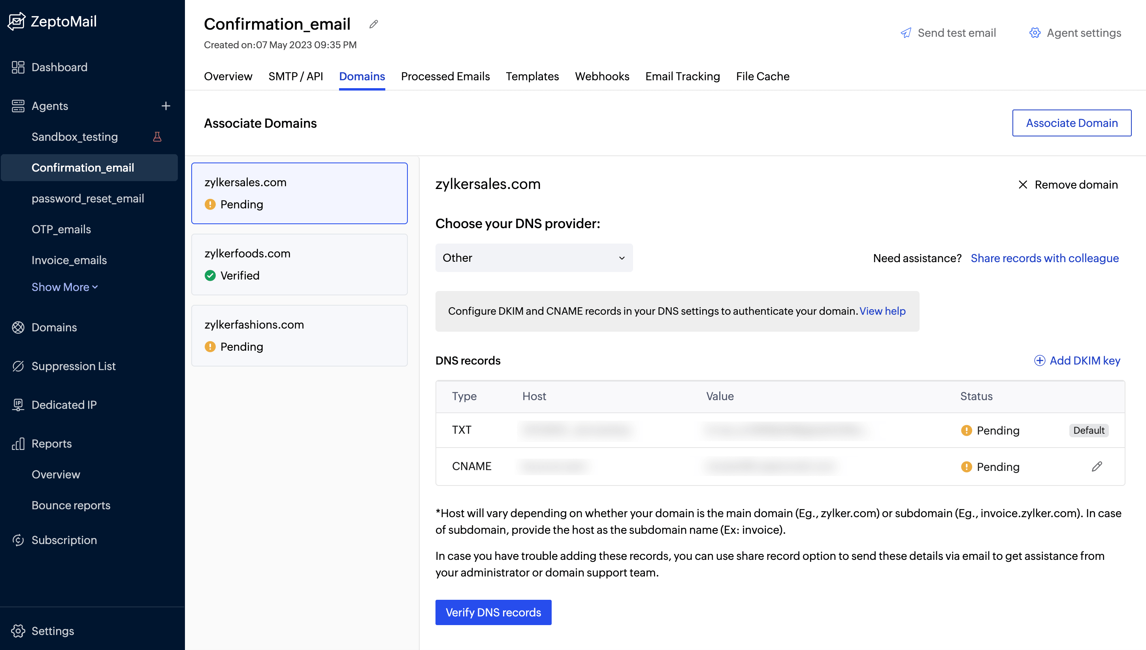Click the Associate Domain button

click(1071, 123)
